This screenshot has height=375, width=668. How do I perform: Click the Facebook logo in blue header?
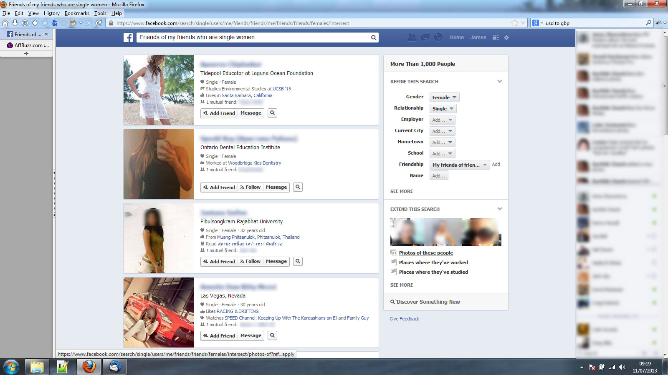click(128, 37)
